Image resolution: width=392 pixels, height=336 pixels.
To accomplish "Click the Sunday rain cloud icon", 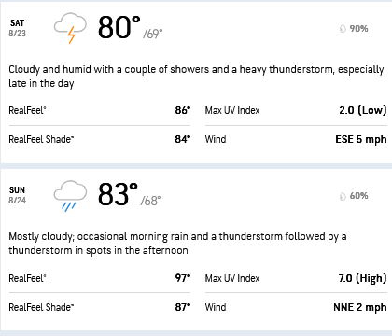I will pyautogui.click(x=70, y=196).
